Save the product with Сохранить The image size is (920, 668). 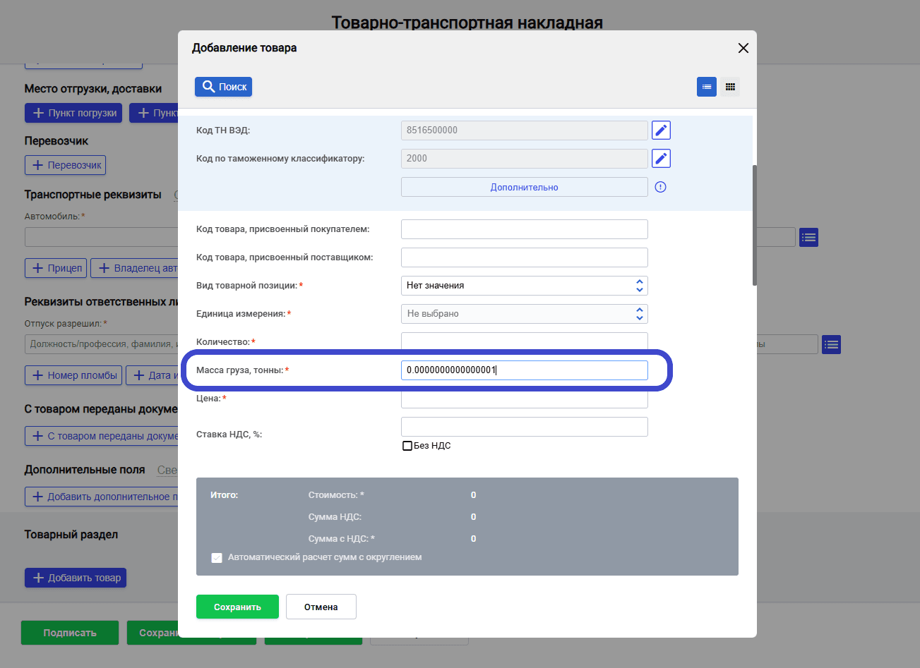point(237,606)
